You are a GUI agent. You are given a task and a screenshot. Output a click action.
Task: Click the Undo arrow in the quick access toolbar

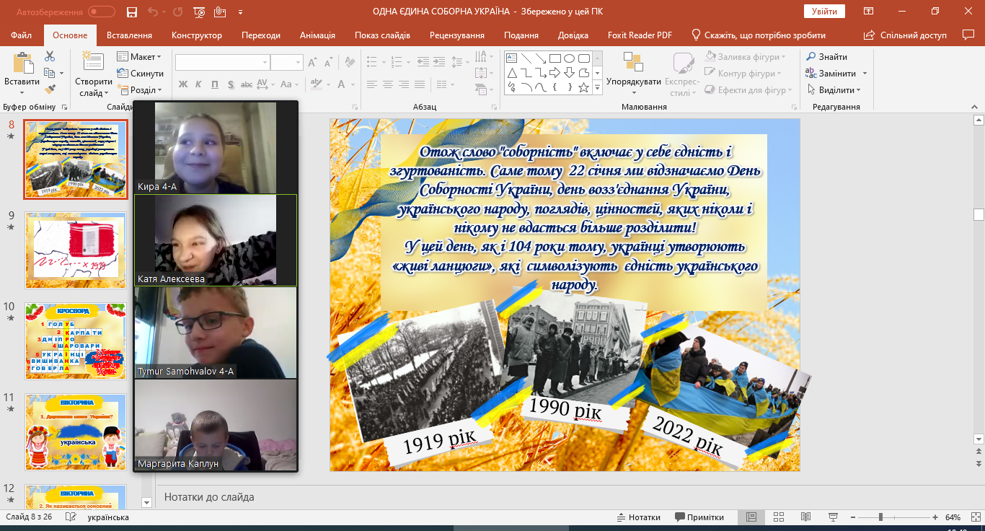coord(152,12)
